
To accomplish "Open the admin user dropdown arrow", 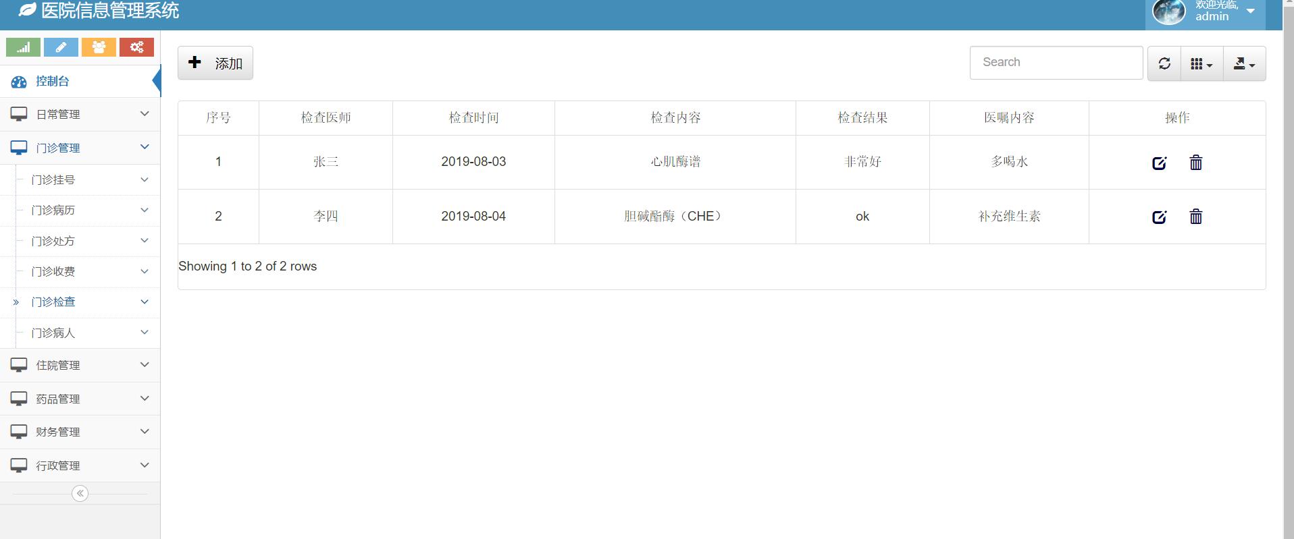I will (x=1250, y=11).
